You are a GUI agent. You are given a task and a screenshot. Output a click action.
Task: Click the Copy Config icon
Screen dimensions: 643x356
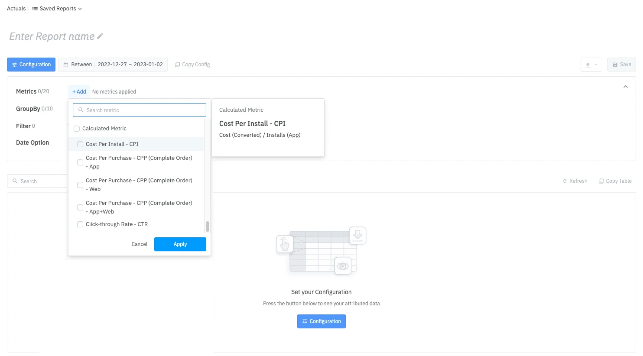[177, 65]
